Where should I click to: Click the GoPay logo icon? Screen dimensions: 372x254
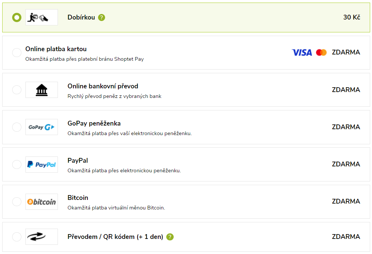tap(42, 127)
